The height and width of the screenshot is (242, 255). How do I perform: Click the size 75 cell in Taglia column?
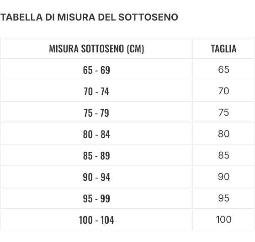[223, 112]
